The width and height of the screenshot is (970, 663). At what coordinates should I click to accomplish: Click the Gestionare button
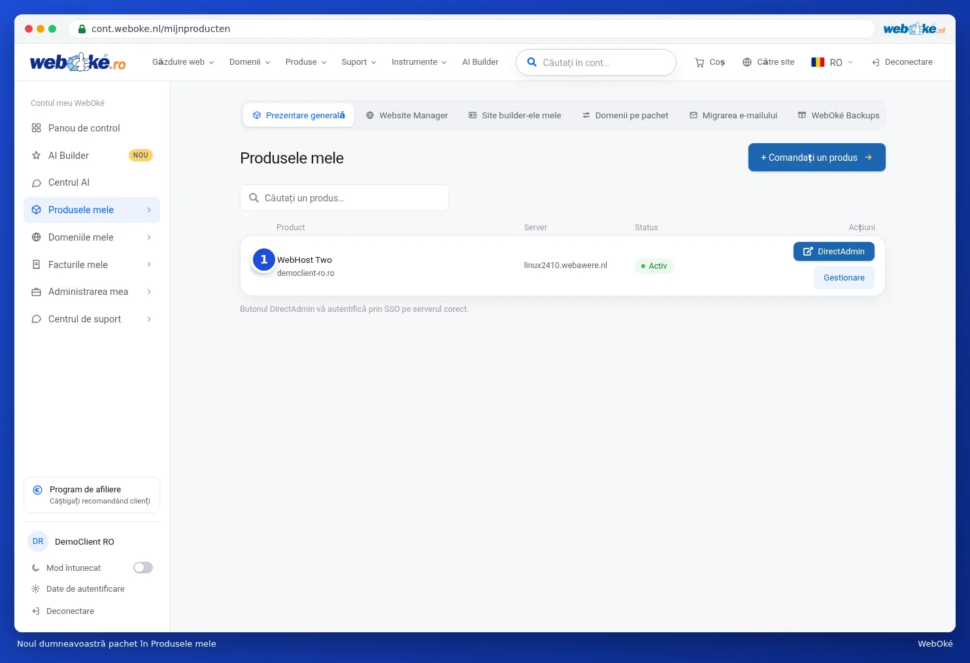844,278
